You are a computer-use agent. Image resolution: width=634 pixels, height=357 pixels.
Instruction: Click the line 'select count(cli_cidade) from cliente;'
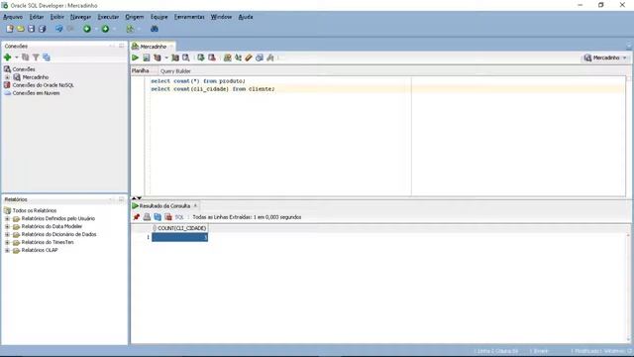point(213,89)
